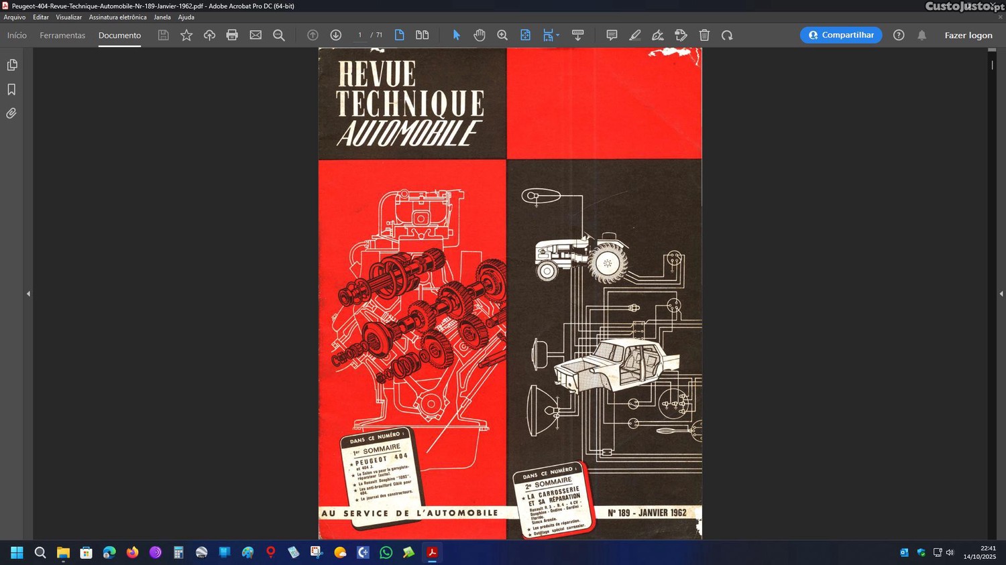Toggle Bookmarks panel in left sidebar

11,89
